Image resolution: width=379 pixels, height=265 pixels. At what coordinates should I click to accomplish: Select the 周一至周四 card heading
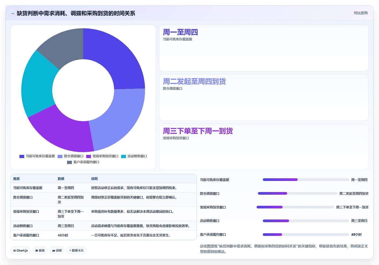click(180, 32)
